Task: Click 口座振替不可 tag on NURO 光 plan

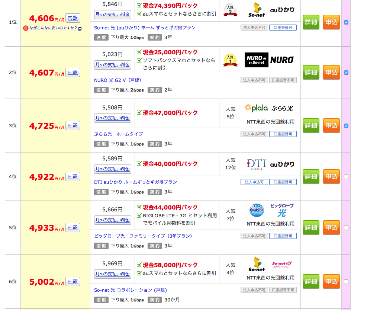Action: [283, 80]
